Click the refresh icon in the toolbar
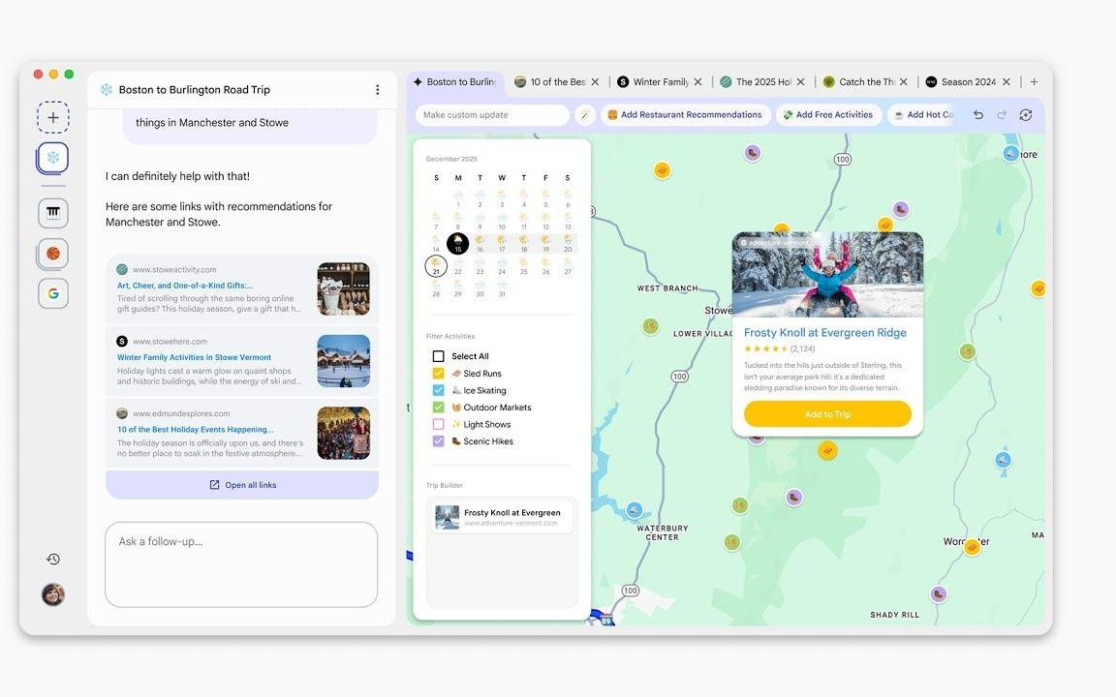This screenshot has width=1116, height=697. (x=1025, y=115)
